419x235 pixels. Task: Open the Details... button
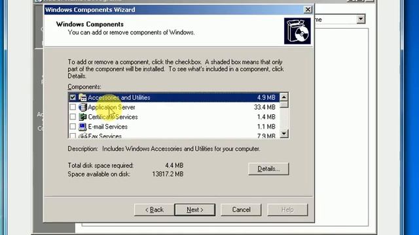[x=268, y=169]
